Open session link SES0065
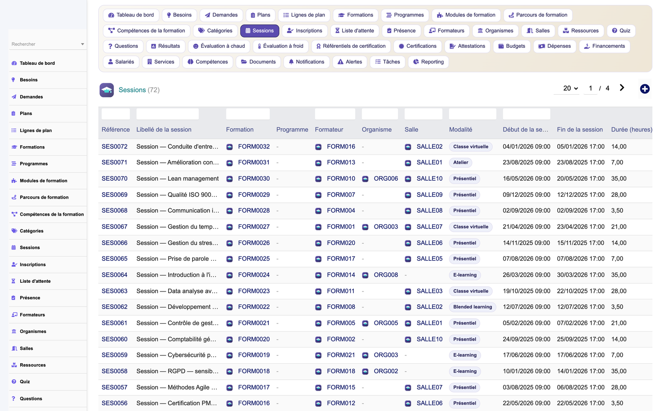Image resolution: width=664 pixels, height=411 pixels. [x=114, y=259]
